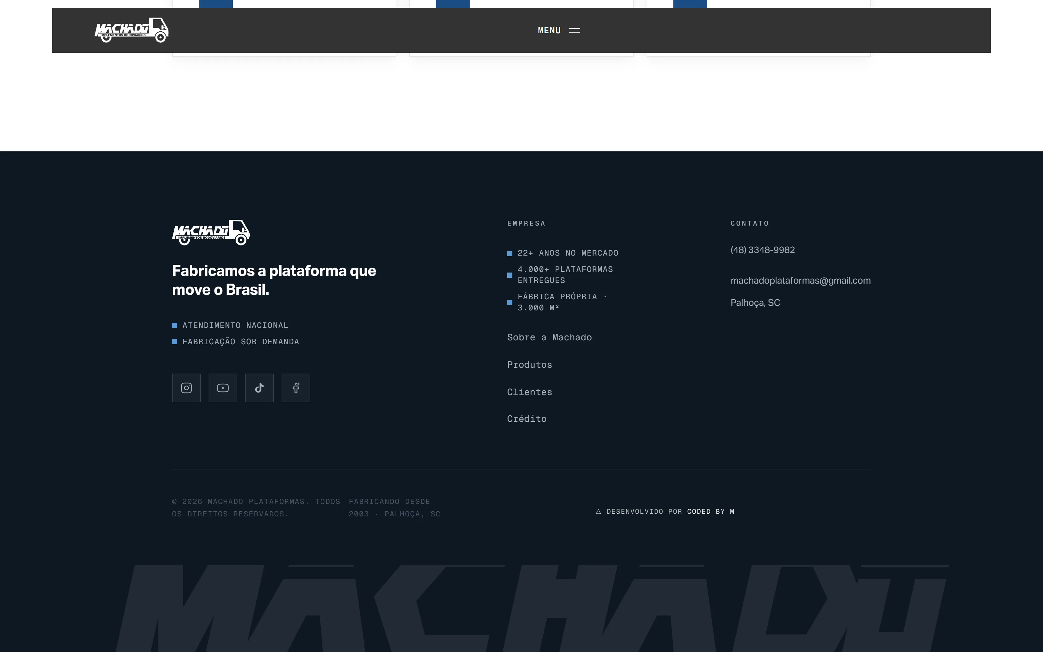Open the Instagram social link

click(x=186, y=388)
